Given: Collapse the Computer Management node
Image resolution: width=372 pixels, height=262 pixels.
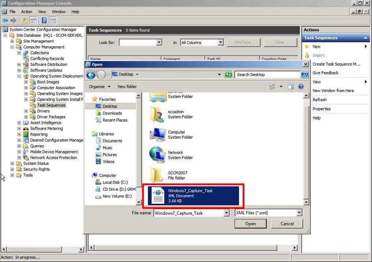Looking at the screenshot, I should [x=12, y=47].
